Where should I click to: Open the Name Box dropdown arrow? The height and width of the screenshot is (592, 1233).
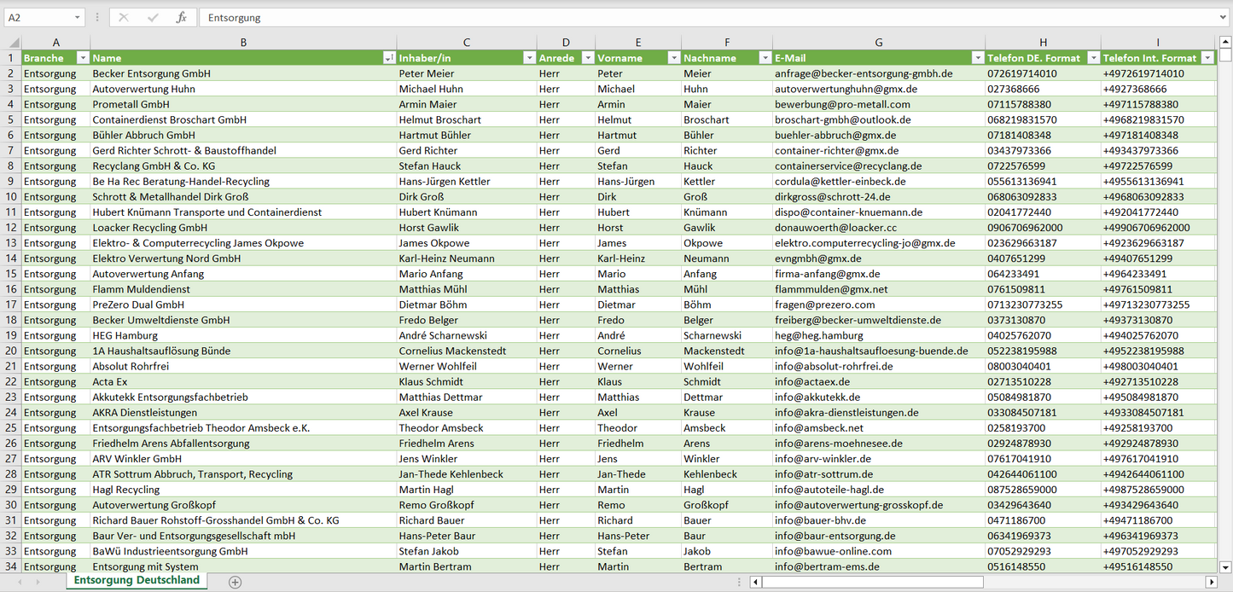click(x=78, y=17)
